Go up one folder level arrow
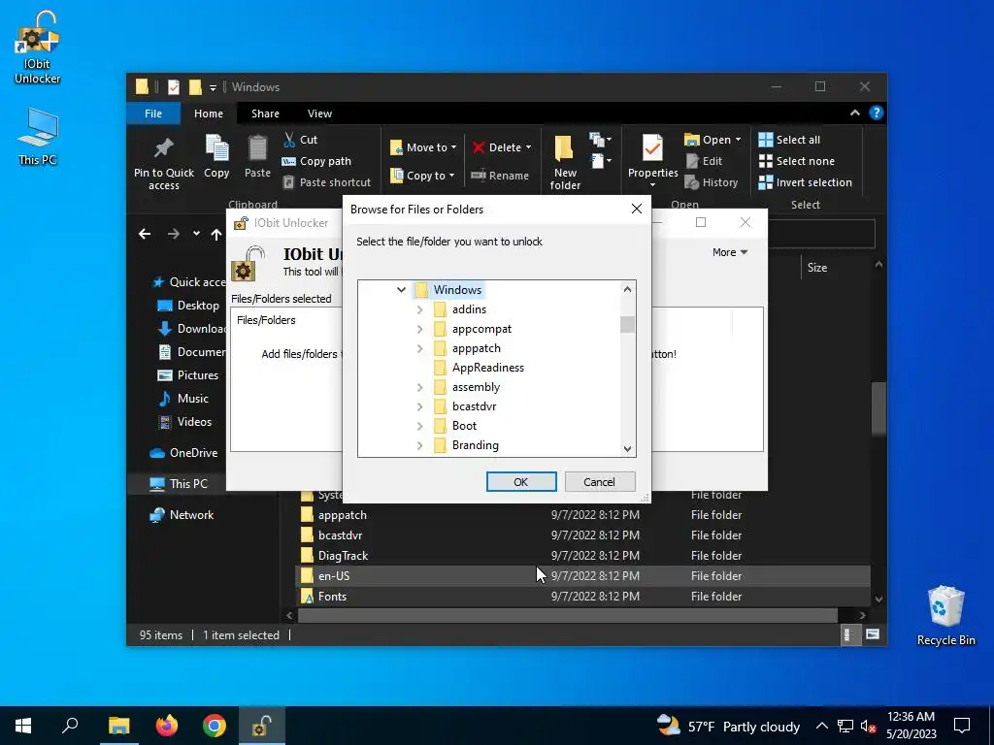 pyautogui.click(x=216, y=235)
